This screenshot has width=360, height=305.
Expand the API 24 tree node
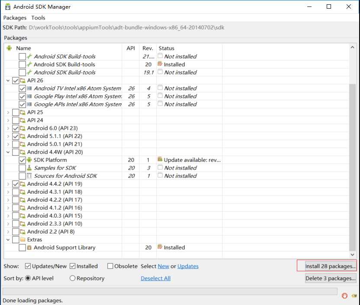(x=8, y=120)
